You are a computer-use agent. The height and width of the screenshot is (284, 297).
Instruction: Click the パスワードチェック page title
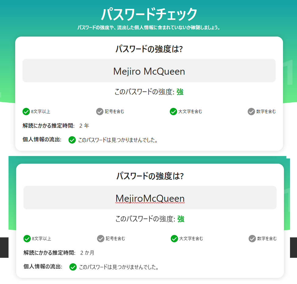pos(149,14)
